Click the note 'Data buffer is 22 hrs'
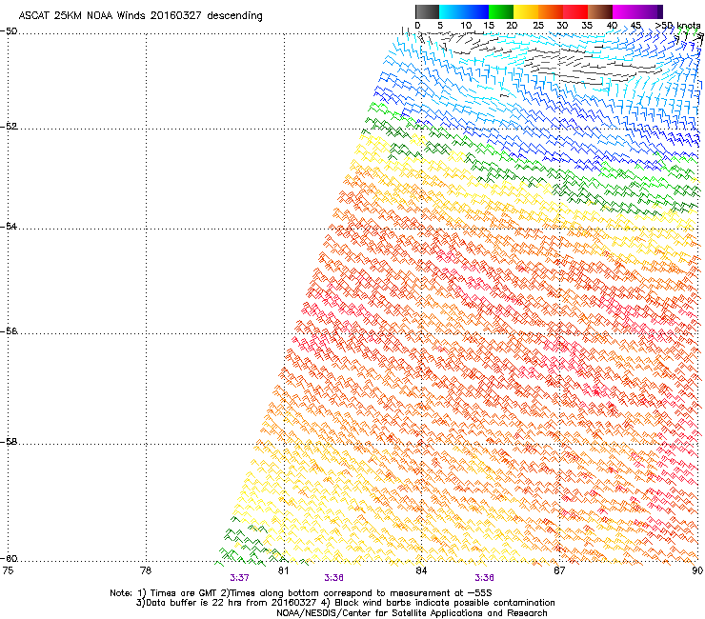Image resolution: width=705 pixels, height=619 pixels. pos(191,603)
